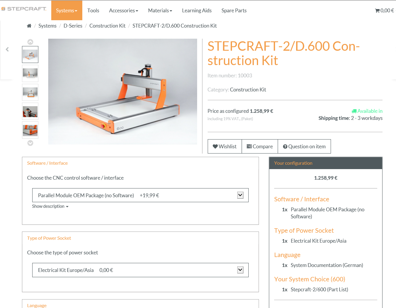Open the Materials dropdown
396x308 pixels.
(160, 11)
